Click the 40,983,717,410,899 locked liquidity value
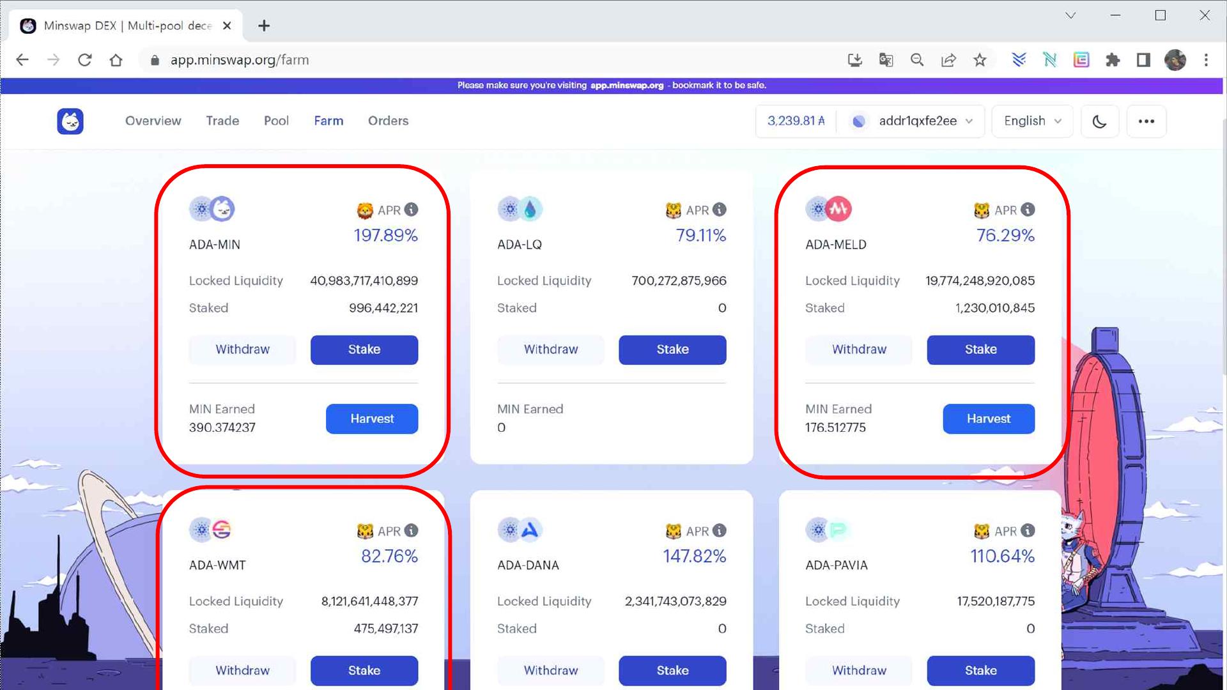Screen dimensions: 1227x690 (364, 280)
